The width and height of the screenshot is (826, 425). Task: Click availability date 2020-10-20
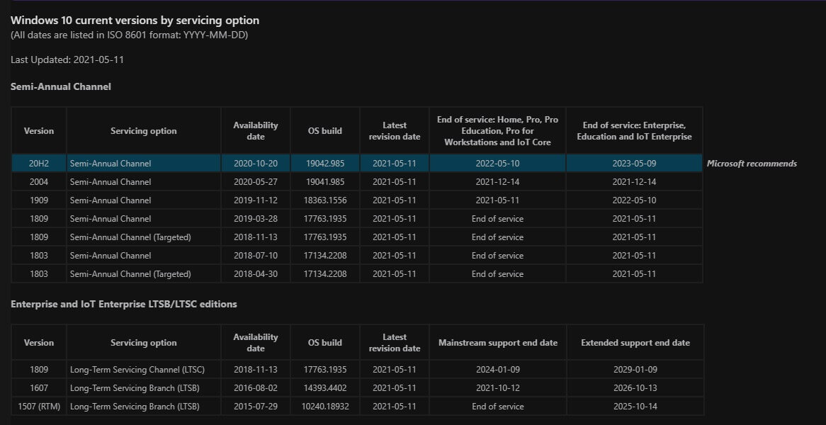point(256,163)
